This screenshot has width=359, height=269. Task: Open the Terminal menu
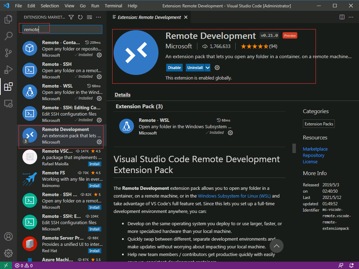[113, 6]
